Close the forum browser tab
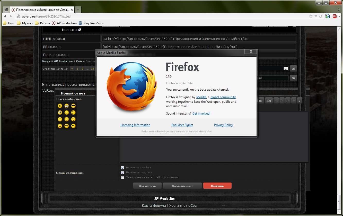The width and height of the screenshot is (343, 216). (x=71, y=10)
